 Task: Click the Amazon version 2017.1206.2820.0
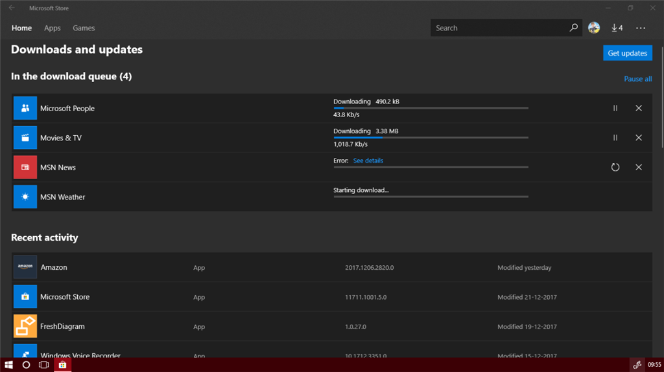pos(369,268)
